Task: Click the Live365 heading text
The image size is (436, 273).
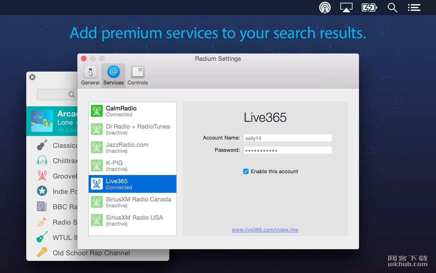Action: [x=265, y=117]
